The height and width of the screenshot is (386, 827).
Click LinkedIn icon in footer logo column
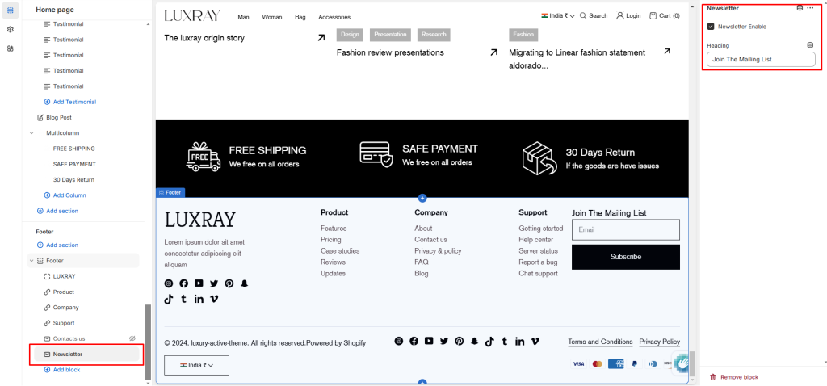tap(199, 299)
